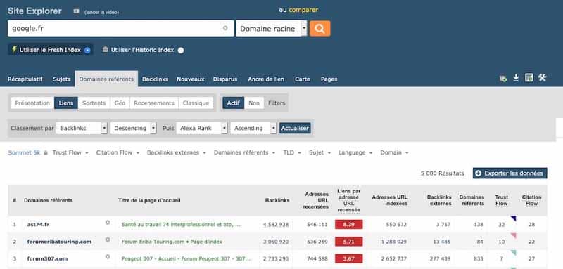Viewport: 563px width, 269px height.
Task: Open the Domaines référents tab
Action: [x=106, y=79]
